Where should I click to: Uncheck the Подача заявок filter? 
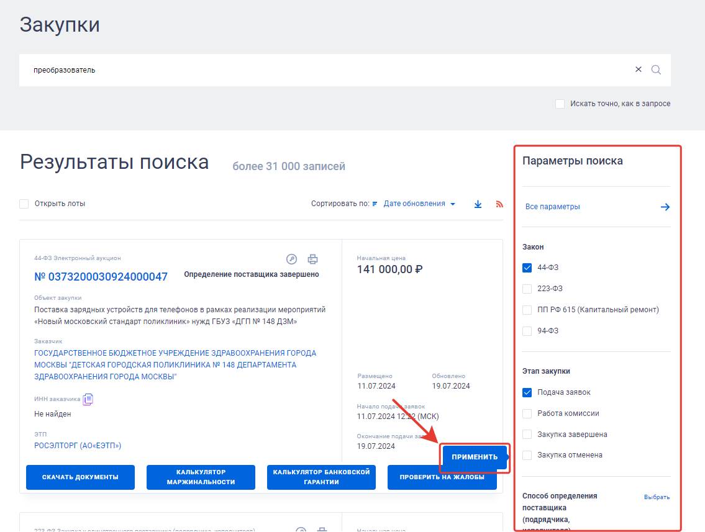(x=528, y=392)
